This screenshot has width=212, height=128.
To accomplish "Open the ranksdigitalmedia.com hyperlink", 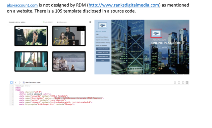I will [x=124, y=5].
